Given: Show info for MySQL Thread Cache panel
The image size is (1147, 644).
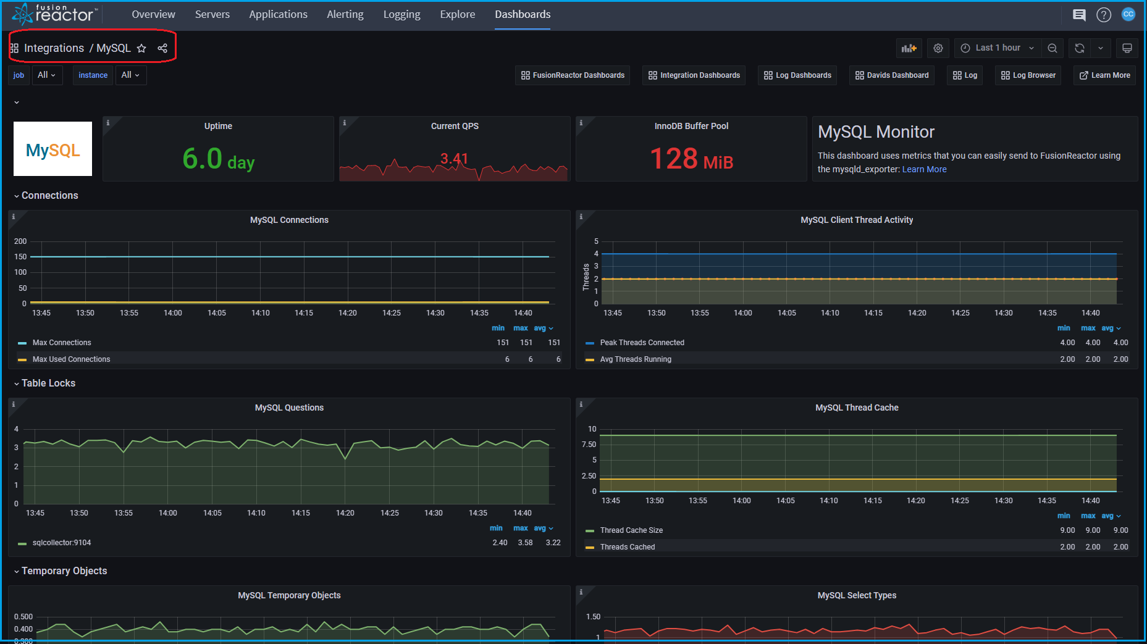Looking at the screenshot, I should click(581, 404).
